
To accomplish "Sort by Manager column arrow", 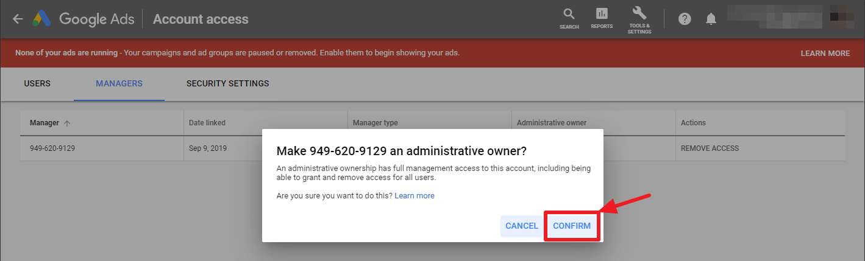I will [67, 123].
